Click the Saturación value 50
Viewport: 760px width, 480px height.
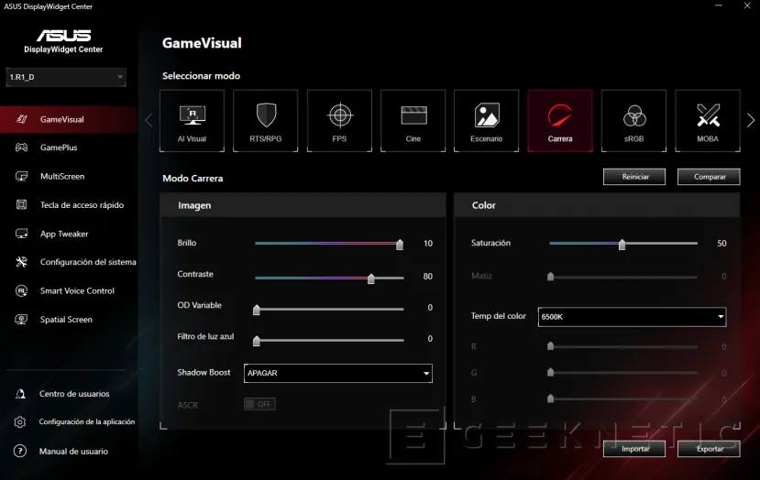tap(721, 244)
